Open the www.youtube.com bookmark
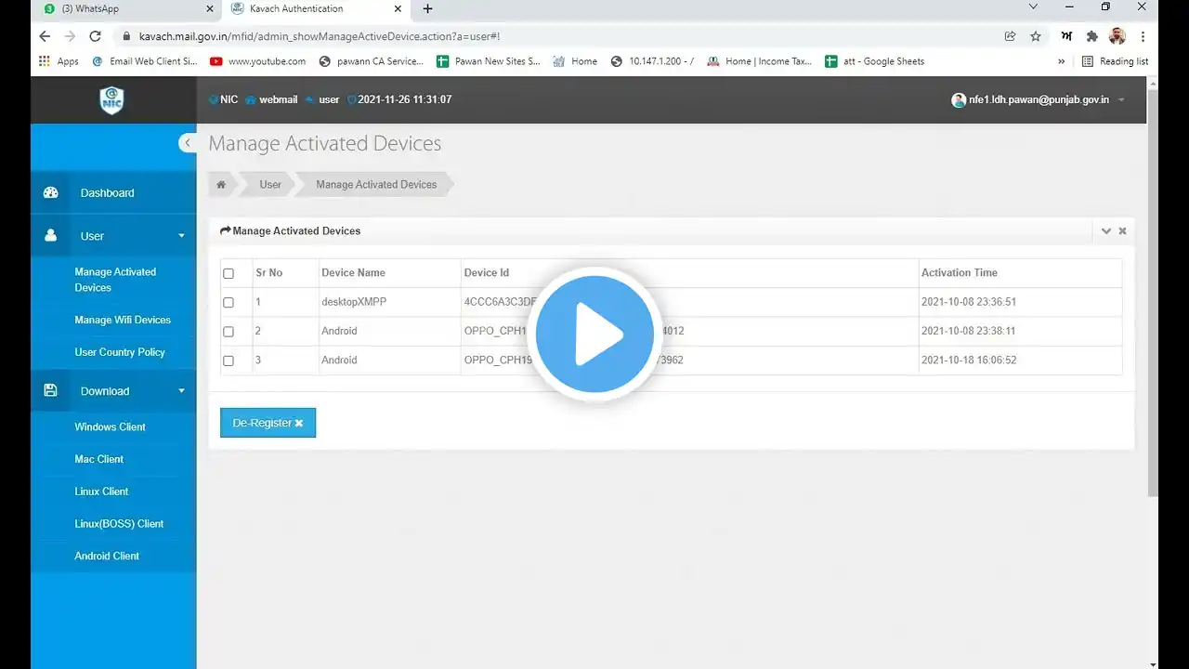 click(257, 61)
